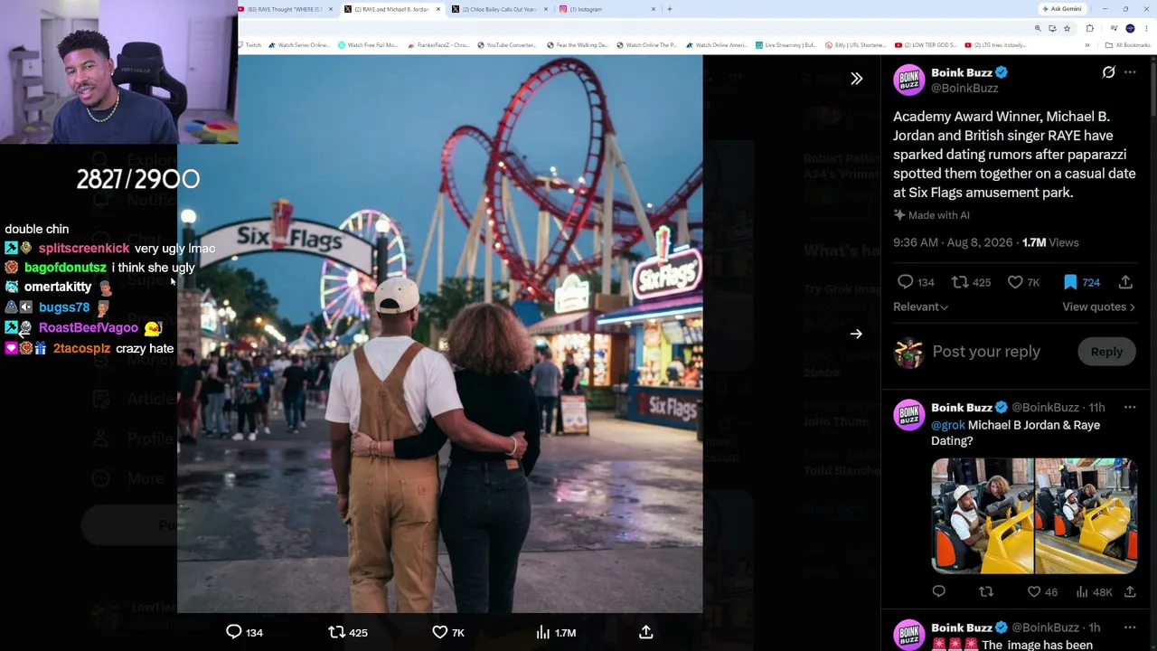Viewport: 1157px width, 651px height.
Task: Go to next image with right arrow
Action: tap(856, 334)
